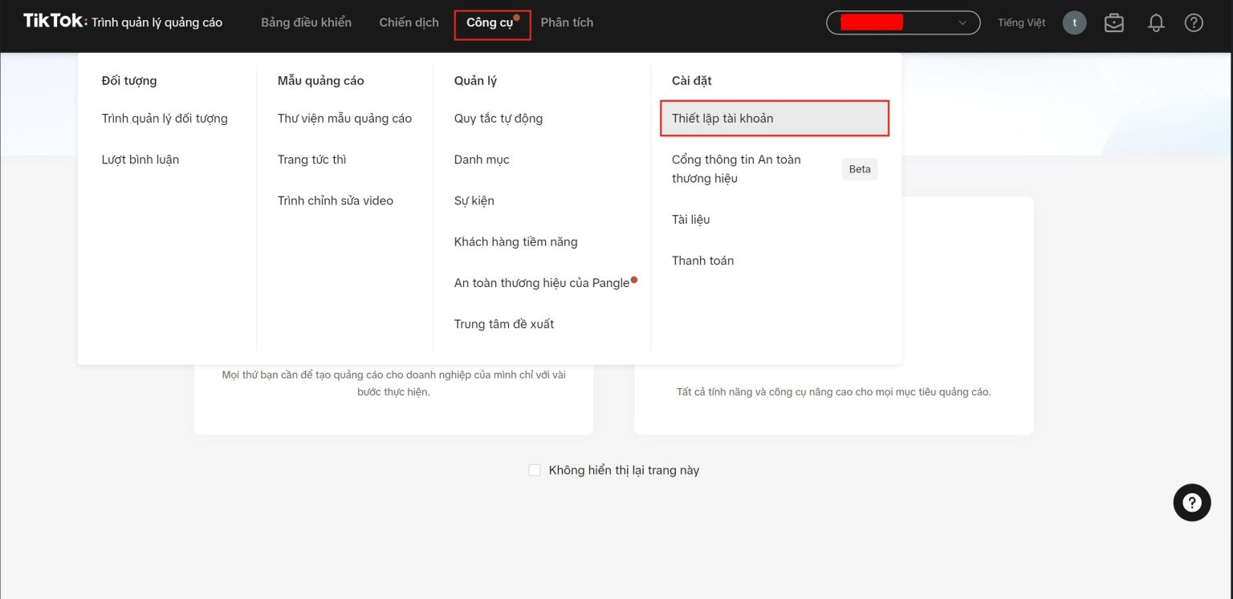This screenshot has width=1233, height=599.
Task: Open the briefcase business center icon
Action: click(x=1113, y=22)
